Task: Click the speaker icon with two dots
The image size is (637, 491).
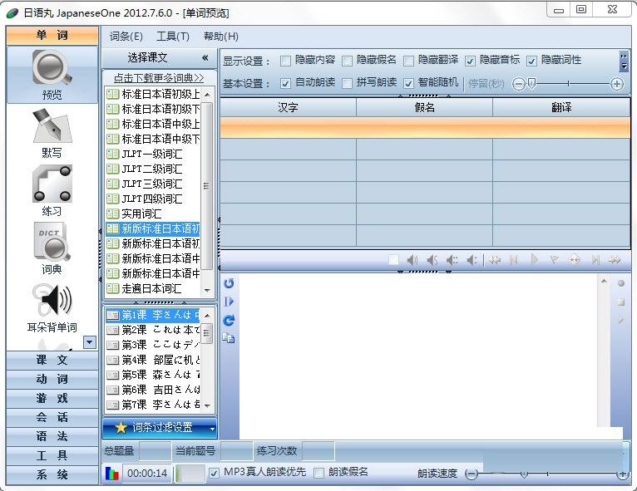Action: (472, 260)
